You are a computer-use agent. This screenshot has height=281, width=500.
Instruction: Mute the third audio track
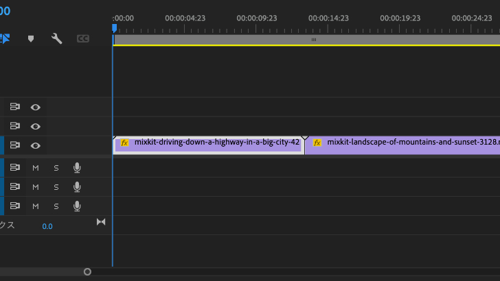pyautogui.click(x=36, y=206)
